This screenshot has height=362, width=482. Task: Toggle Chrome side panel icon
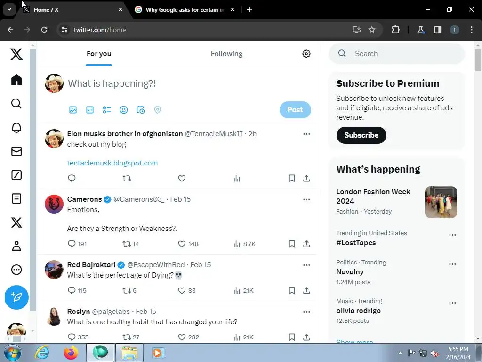[437, 30]
